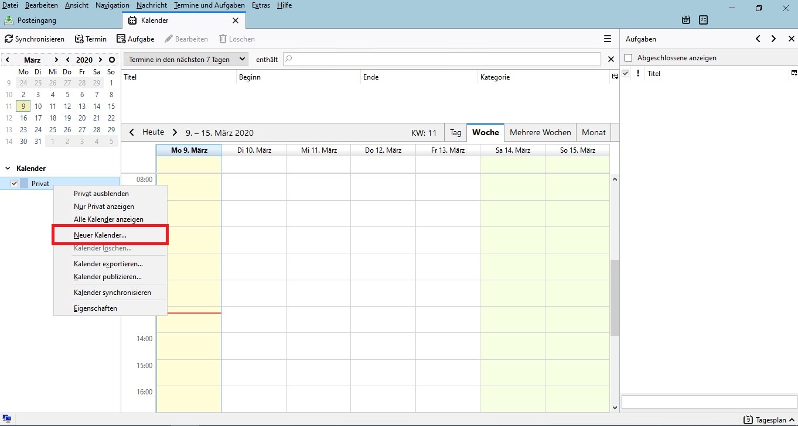Viewport: 798px width, 426px height.
Task: Select 'Neuer Kalender...' from context menu
Action: coord(100,235)
